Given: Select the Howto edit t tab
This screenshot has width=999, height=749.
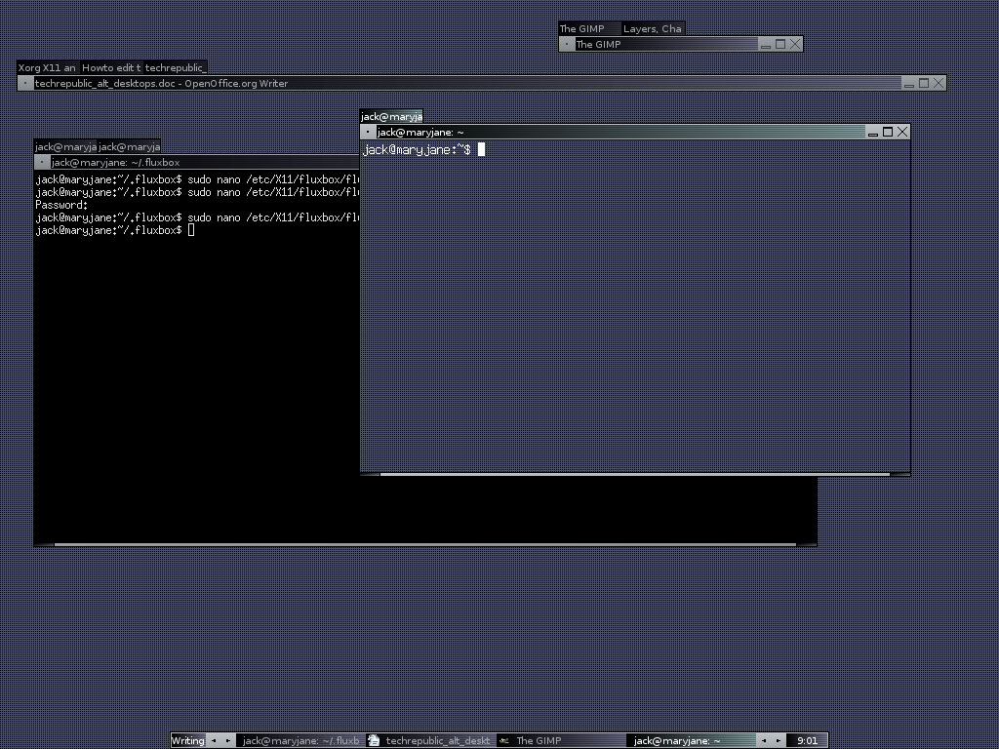Looking at the screenshot, I should [111, 67].
